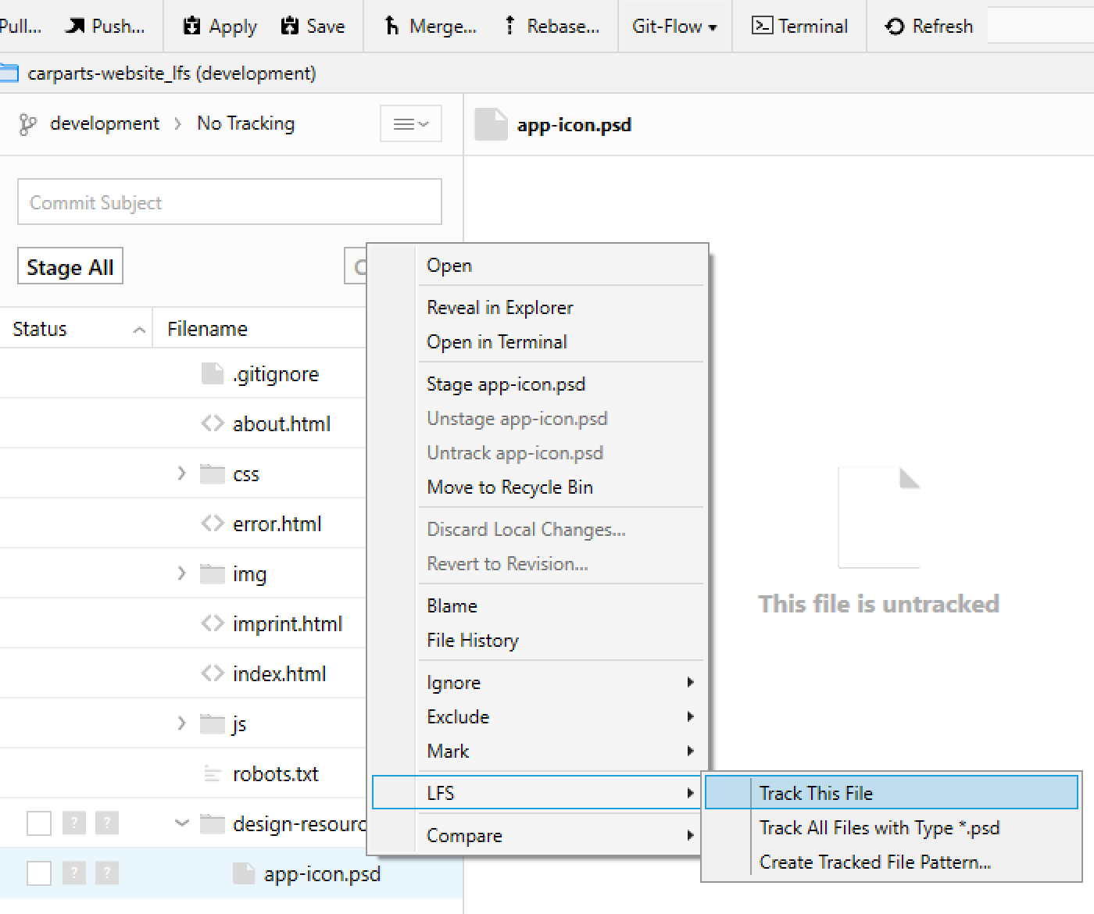Check the checkbox next to app-icon.psd
This screenshot has width=1094, height=914.
tap(38, 873)
